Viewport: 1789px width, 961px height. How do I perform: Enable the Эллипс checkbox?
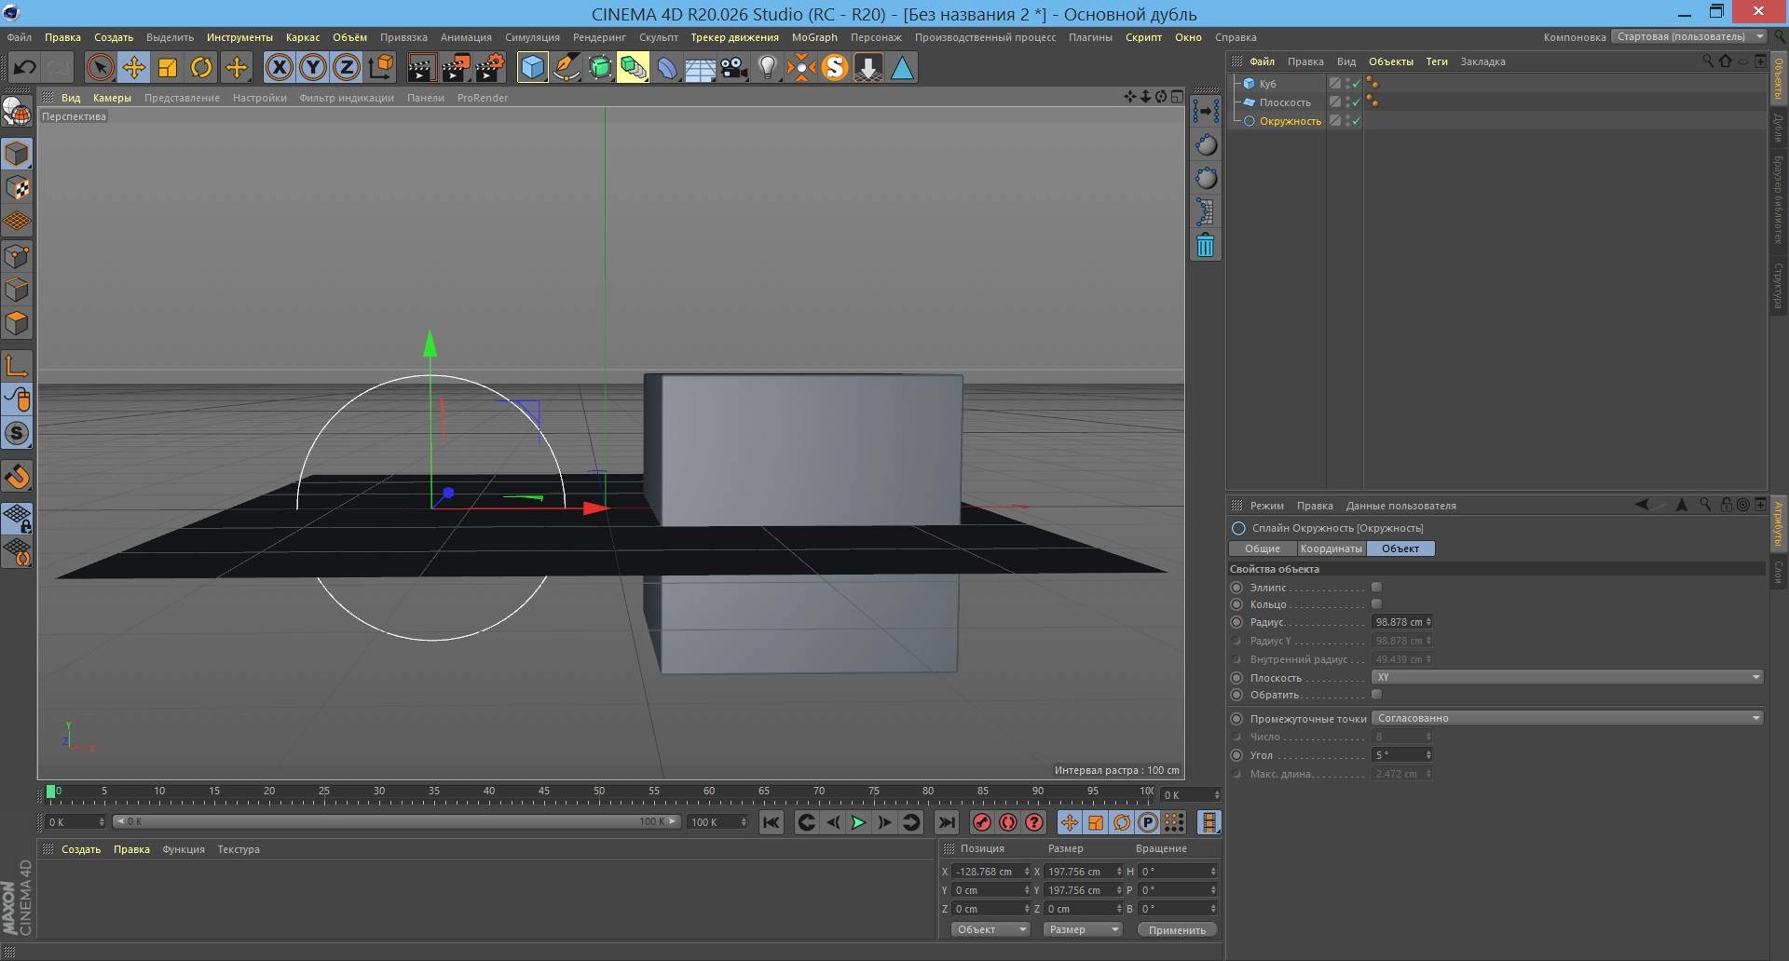click(x=1376, y=588)
